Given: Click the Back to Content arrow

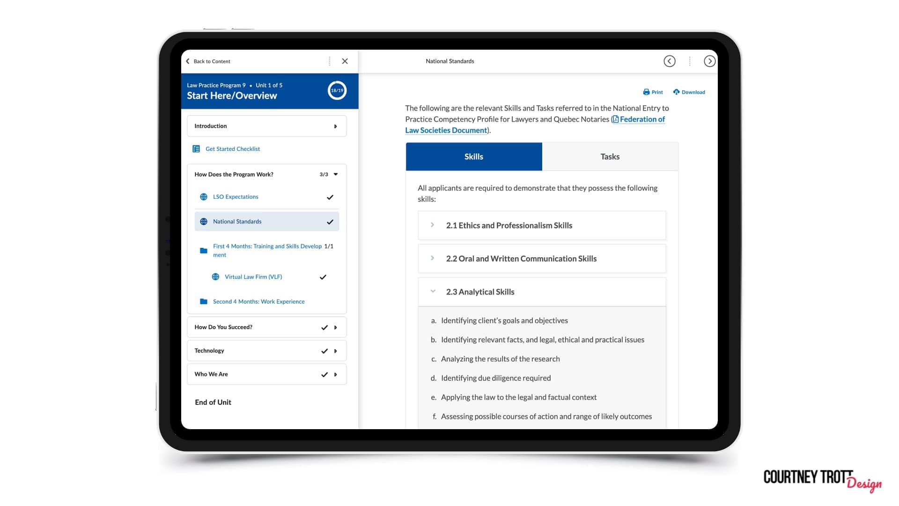Looking at the screenshot, I should (188, 61).
